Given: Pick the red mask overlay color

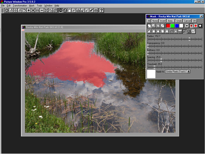Looking at the screenshot, I should click(168, 26).
